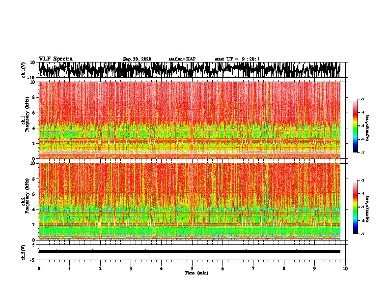Click inside the ch.2 frequency spectrogram
The width and height of the screenshot is (389, 301).
(190, 202)
